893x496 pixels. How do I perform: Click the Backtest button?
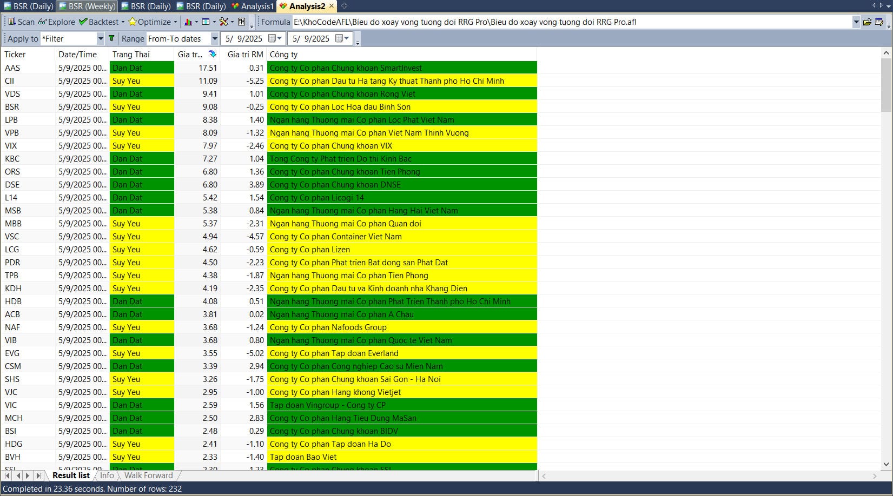98,22
